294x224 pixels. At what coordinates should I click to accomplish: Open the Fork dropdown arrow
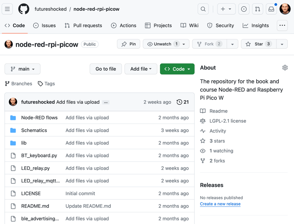pos(232,44)
